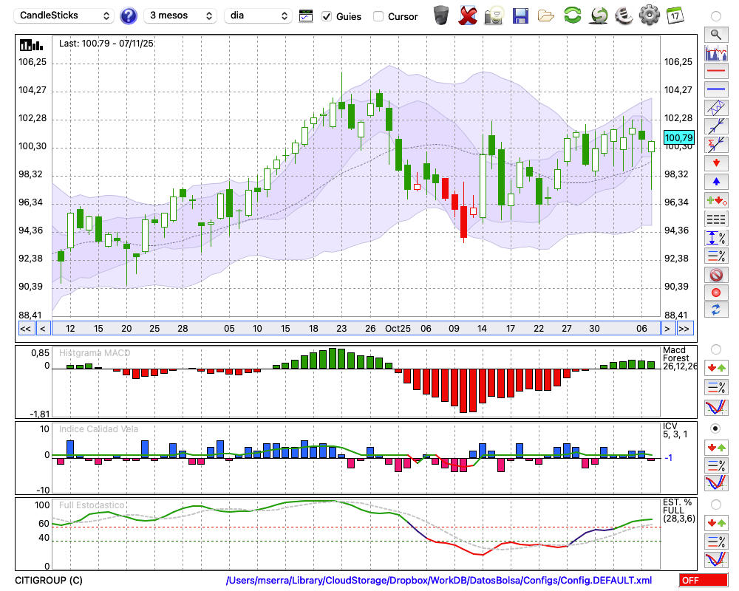Click the EST. % FULL (28,3,6) label
Screen dimensions: 739x591
point(679,510)
